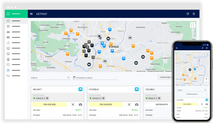Select the crossed-out link sidebar icon
Screen dimensions: 213x124
8,76
